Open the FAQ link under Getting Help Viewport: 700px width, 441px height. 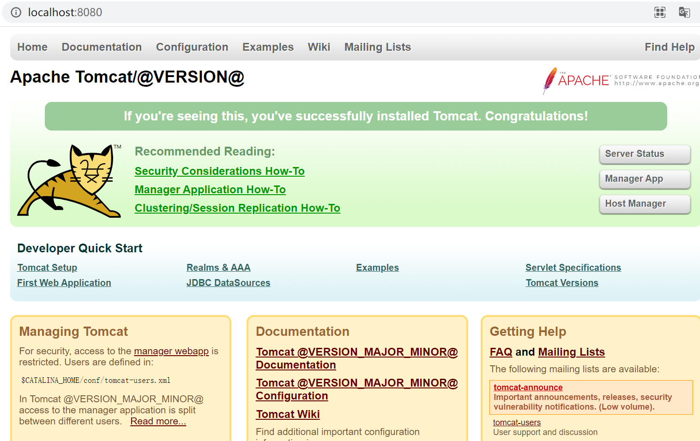pyautogui.click(x=501, y=352)
